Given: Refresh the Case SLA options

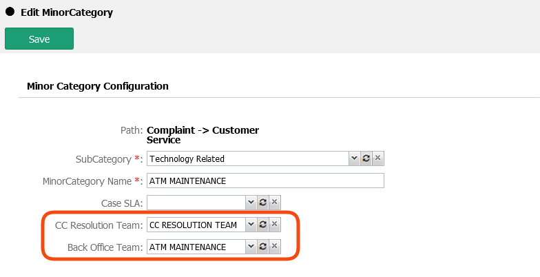Looking at the screenshot, I should [262, 203].
